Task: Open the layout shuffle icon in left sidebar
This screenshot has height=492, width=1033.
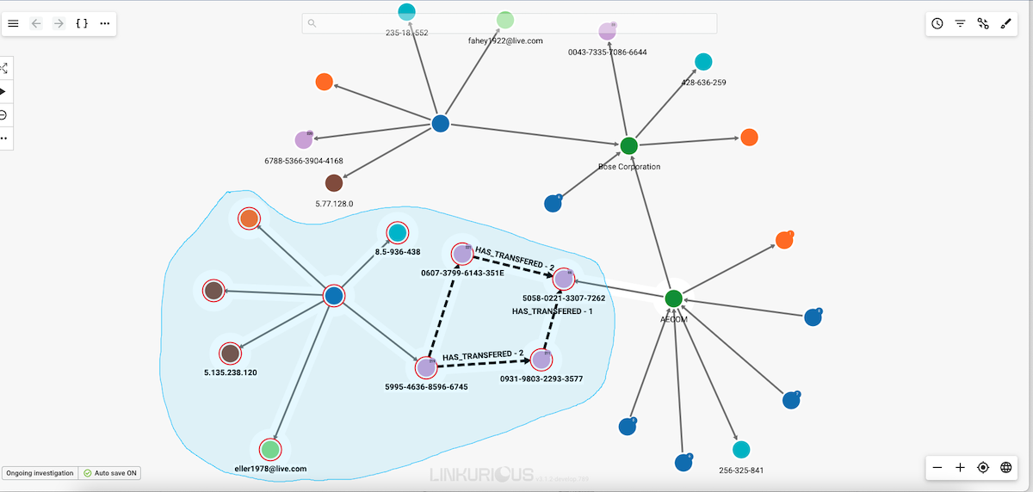Action: point(4,68)
